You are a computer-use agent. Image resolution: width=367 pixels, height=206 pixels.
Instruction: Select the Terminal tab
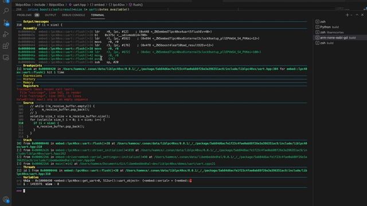pos(97,15)
